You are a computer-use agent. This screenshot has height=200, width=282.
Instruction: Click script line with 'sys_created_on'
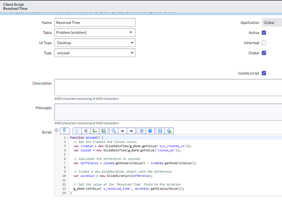132,146
